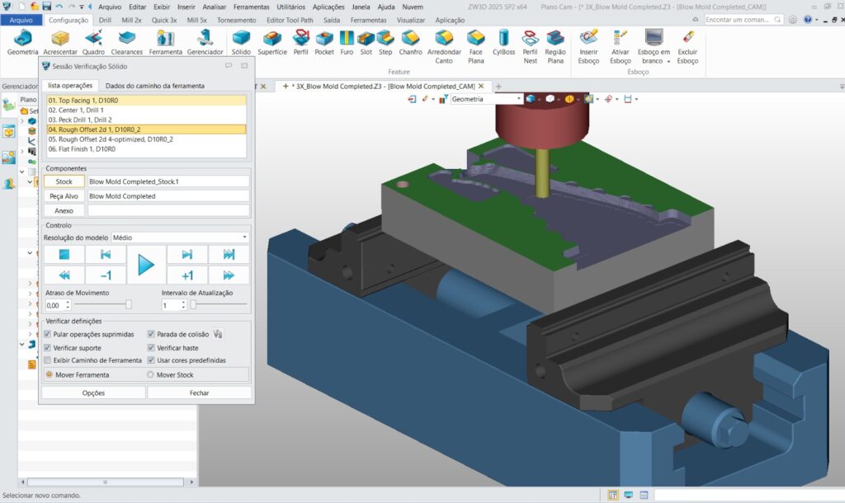Click the horizontal scrollbar in the manager panel
The image size is (845, 503).
click(106, 482)
